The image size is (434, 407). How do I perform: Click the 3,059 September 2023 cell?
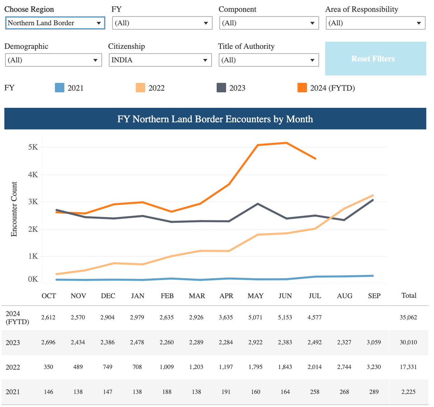374,342
